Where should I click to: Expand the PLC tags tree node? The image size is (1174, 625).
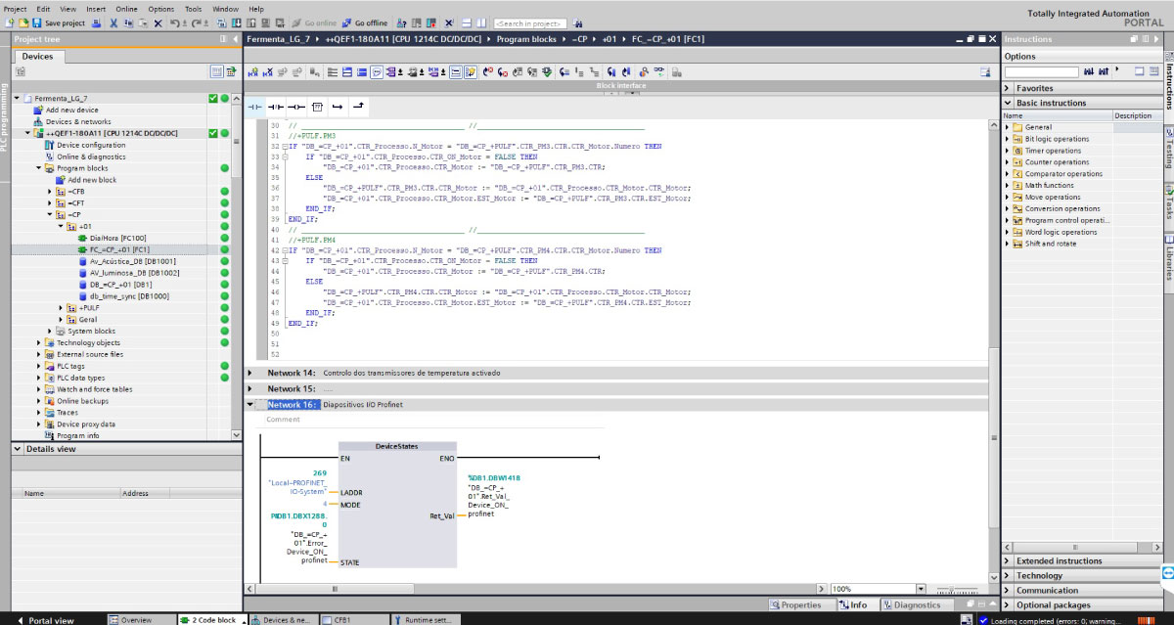coord(39,366)
